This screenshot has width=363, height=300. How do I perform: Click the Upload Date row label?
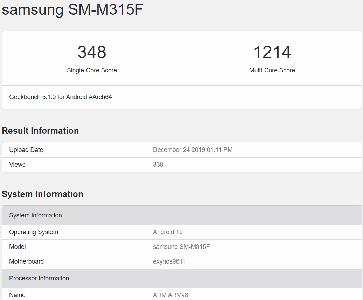[26, 150]
